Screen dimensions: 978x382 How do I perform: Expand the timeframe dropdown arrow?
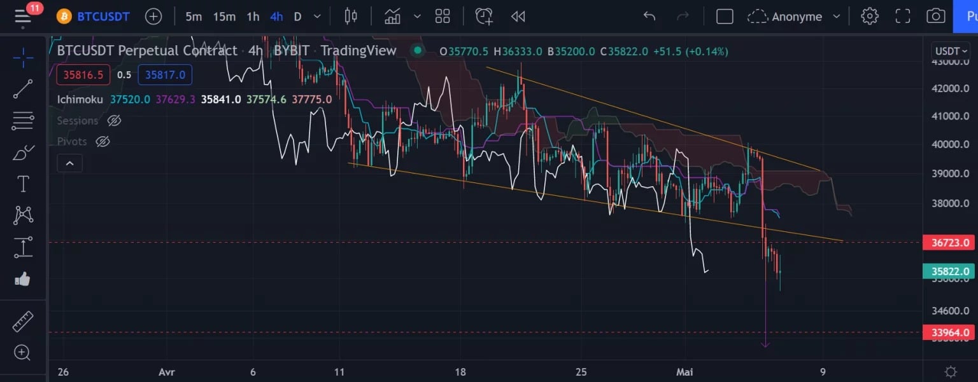318,17
